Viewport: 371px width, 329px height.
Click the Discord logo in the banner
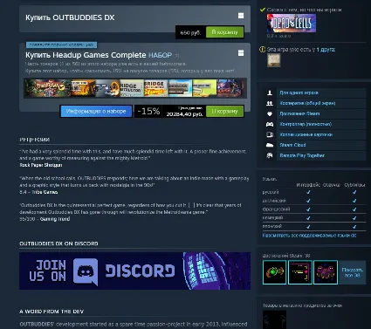pos(86,271)
